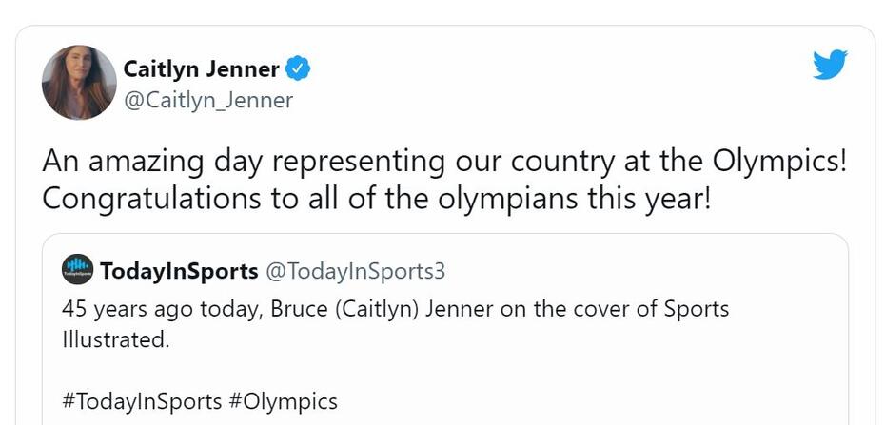This screenshot has width=885, height=425.
Task: Open the #Olympics hashtag
Action: [283, 401]
